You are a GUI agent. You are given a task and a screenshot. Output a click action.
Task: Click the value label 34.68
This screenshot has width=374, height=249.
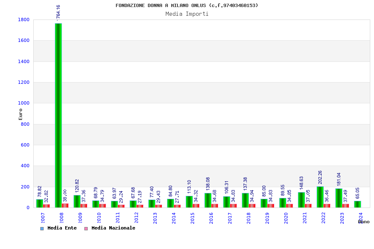214,196
